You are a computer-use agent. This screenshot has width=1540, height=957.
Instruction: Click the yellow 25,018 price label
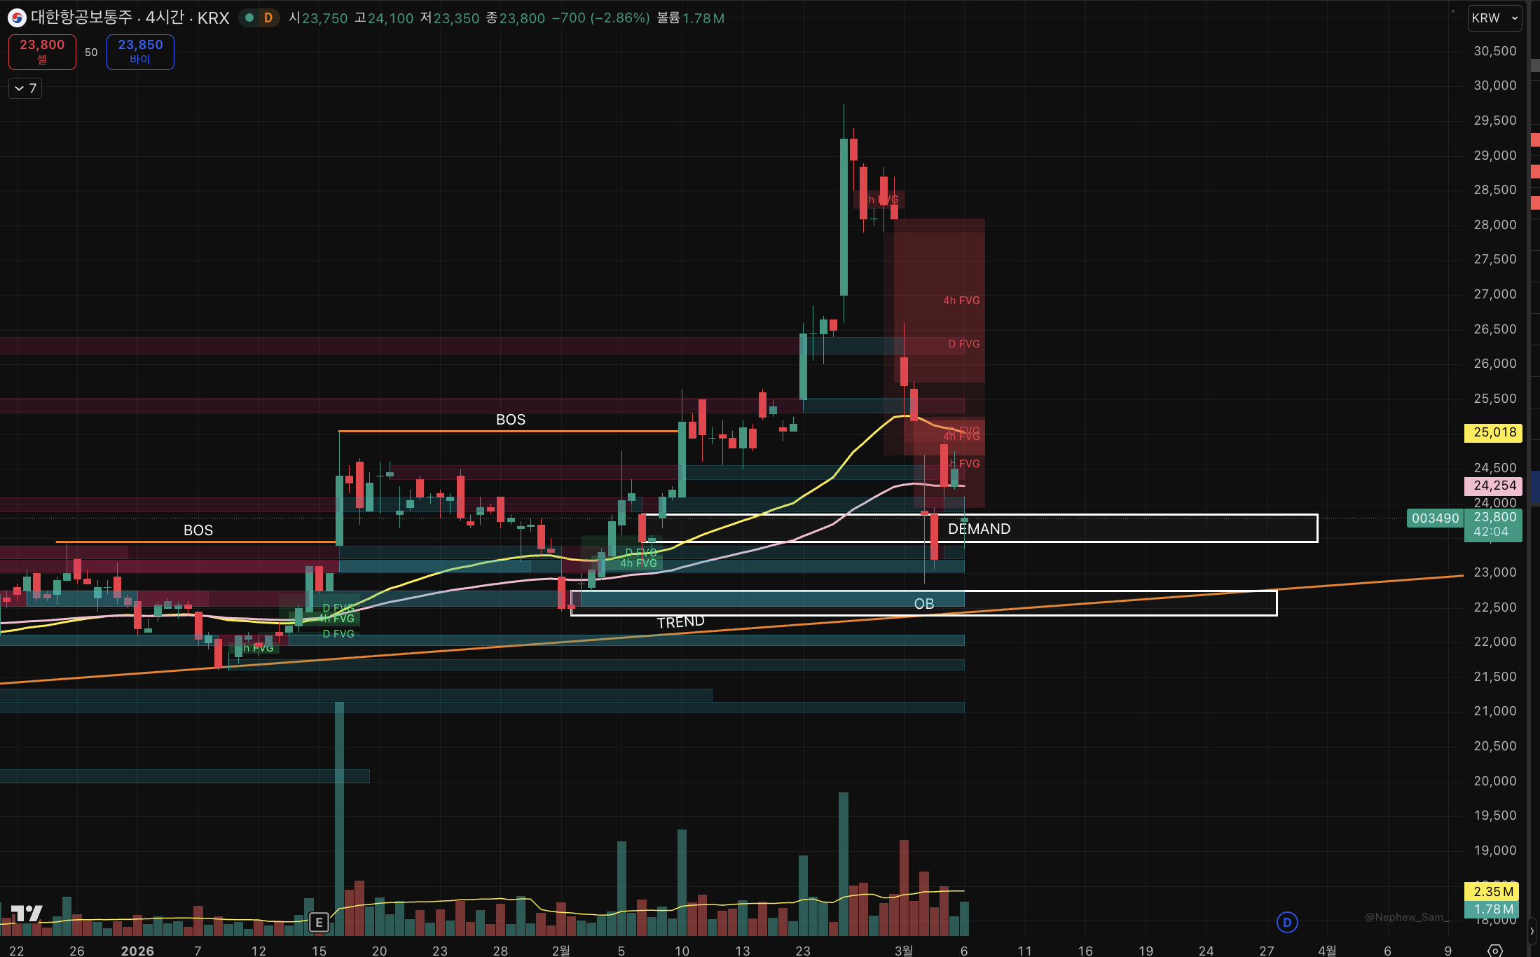(1494, 432)
